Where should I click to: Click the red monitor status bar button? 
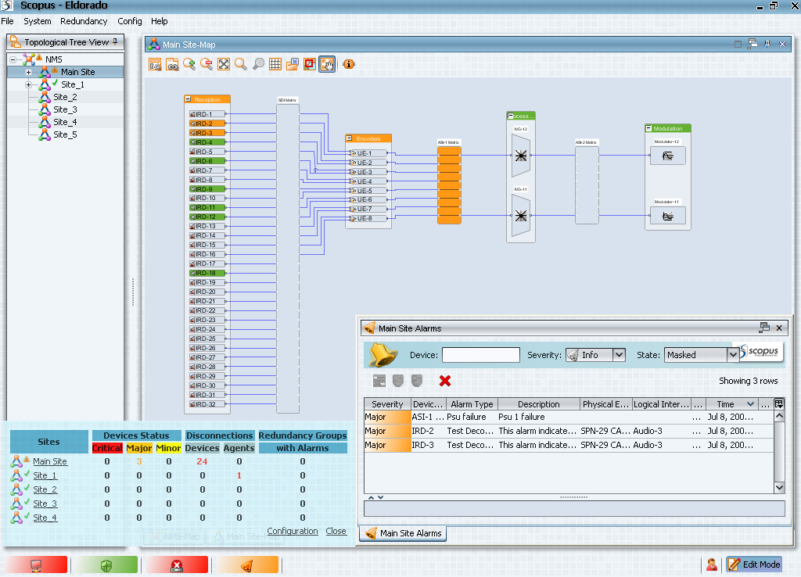tap(36, 565)
